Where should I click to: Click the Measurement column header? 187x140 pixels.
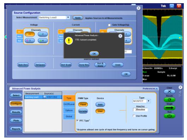34,93
